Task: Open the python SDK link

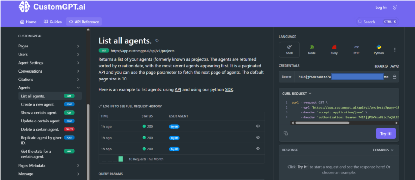Action: 229,89
